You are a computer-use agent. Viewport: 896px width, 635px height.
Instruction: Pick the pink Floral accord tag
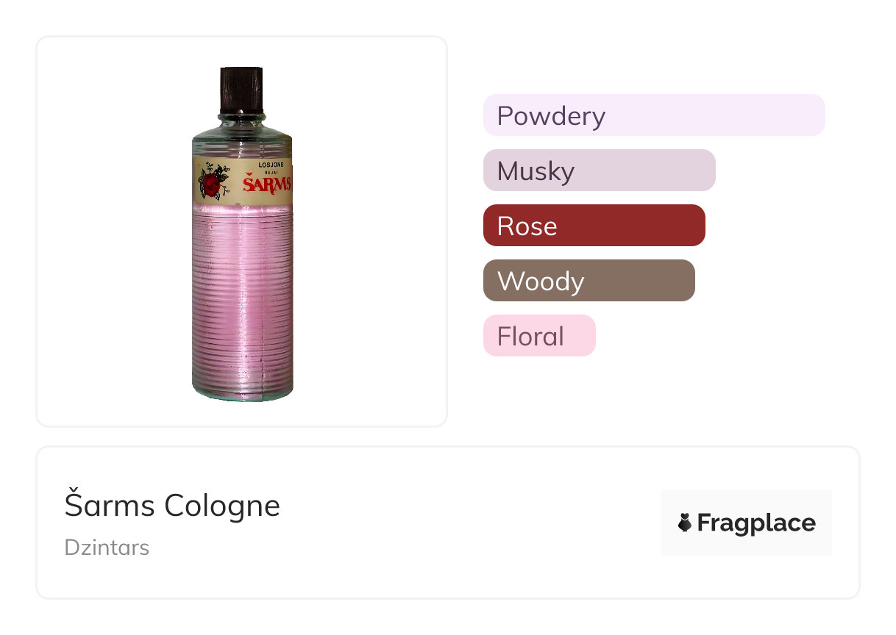pos(538,336)
